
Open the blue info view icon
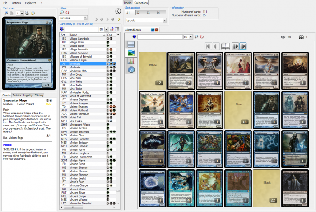click(x=131, y=70)
